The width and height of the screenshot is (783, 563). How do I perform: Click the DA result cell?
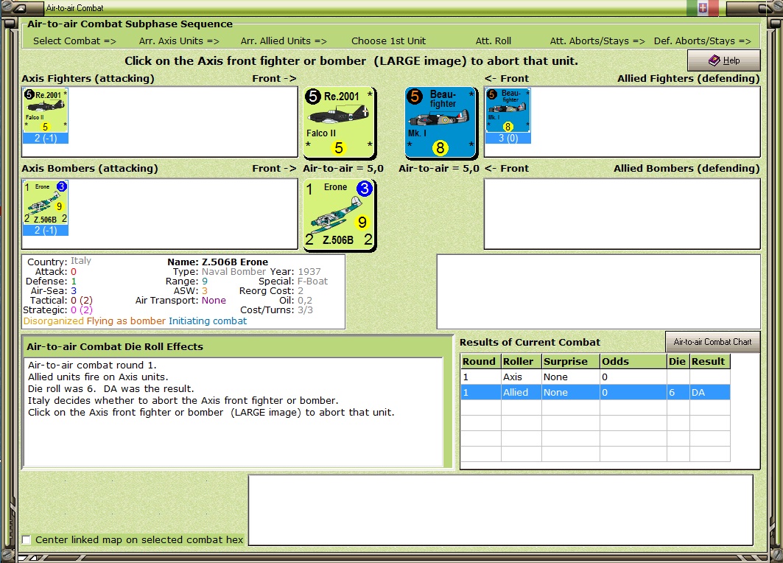[x=709, y=392]
